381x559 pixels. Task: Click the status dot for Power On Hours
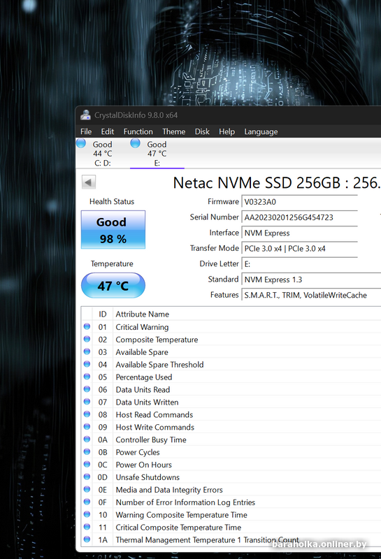87,464
